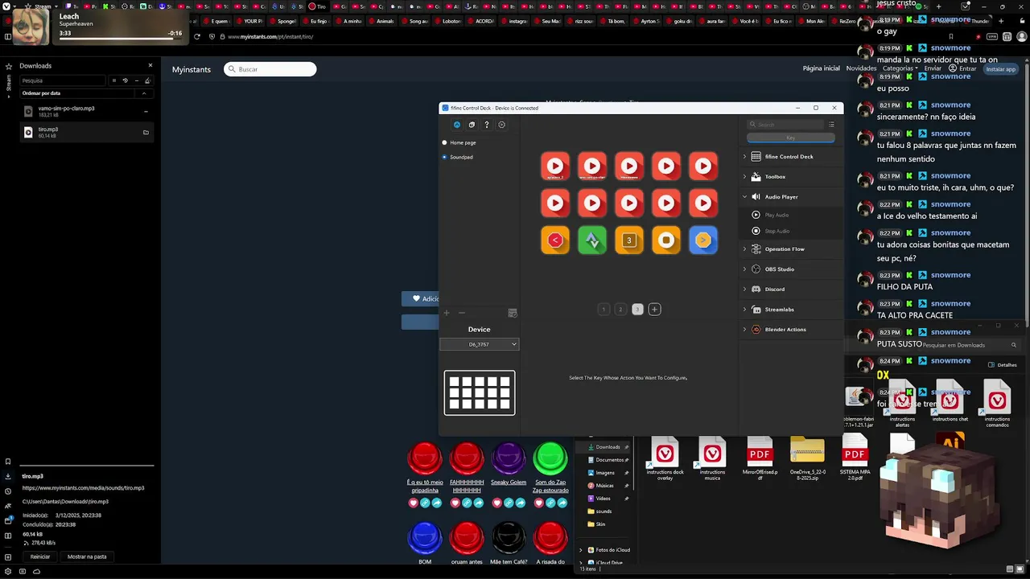Select the orange stop key on the deck
The height and width of the screenshot is (579, 1030).
(666, 240)
